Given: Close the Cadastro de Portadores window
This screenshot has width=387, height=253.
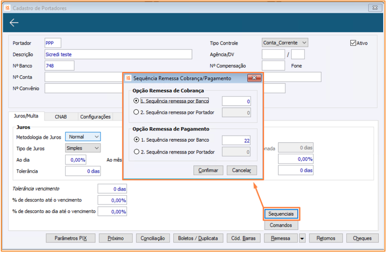Looking at the screenshot, I should (375, 8).
